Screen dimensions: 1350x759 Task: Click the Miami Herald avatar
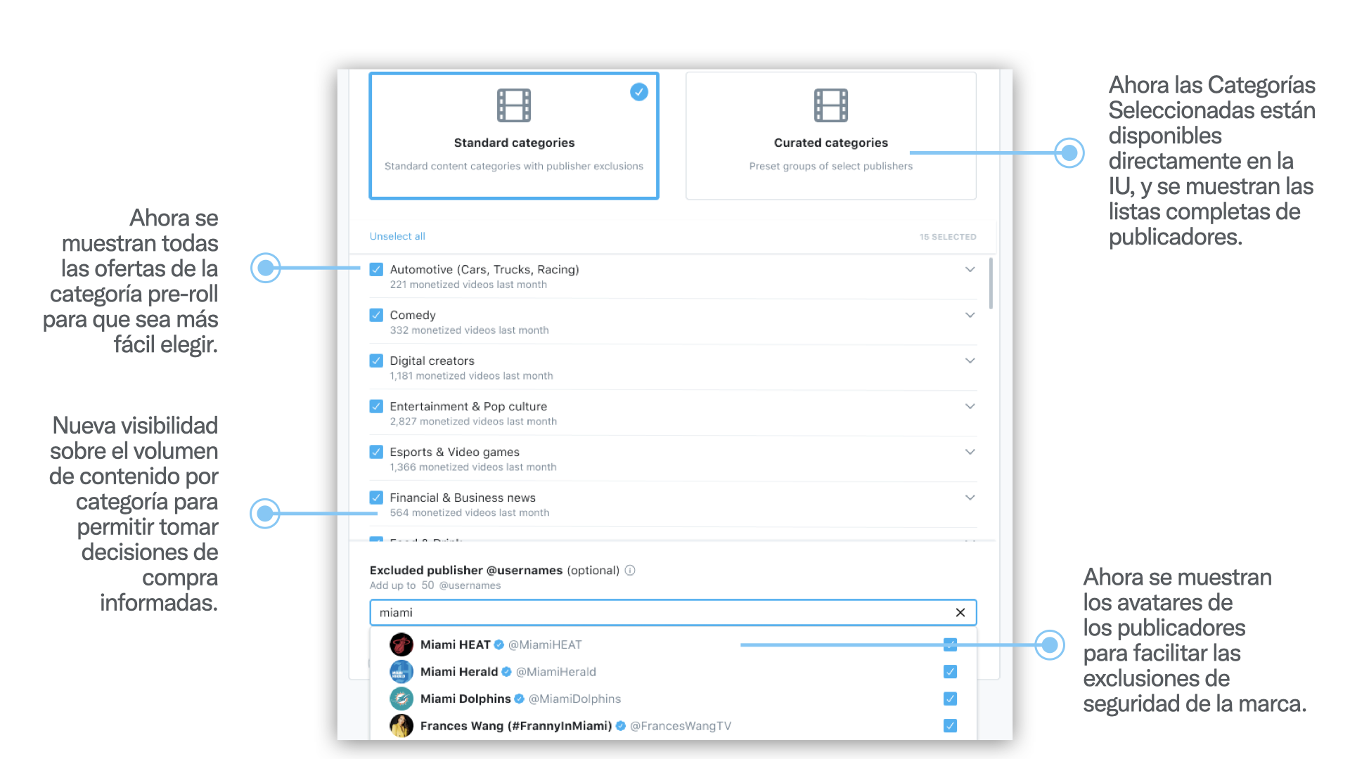pyautogui.click(x=401, y=672)
